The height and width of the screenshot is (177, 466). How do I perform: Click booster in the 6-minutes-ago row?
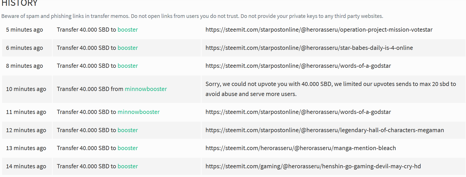click(x=128, y=48)
